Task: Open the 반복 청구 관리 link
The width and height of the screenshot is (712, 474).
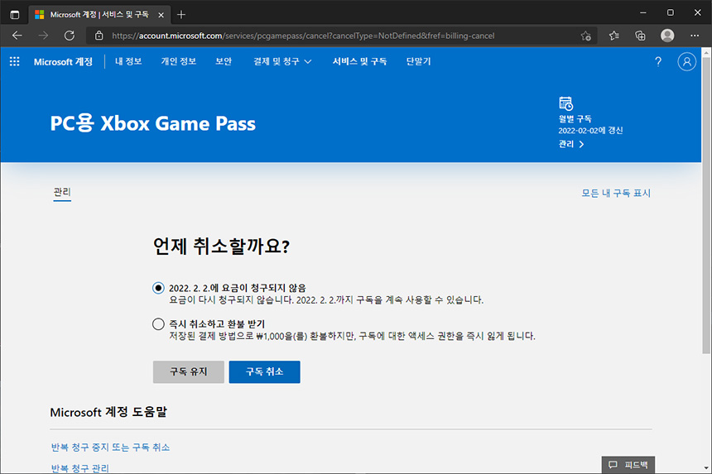Action: pos(80,468)
